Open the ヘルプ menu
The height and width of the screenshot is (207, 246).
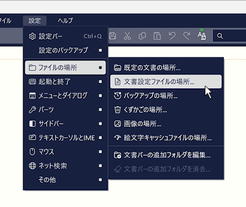pyautogui.click(x=65, y=21)
